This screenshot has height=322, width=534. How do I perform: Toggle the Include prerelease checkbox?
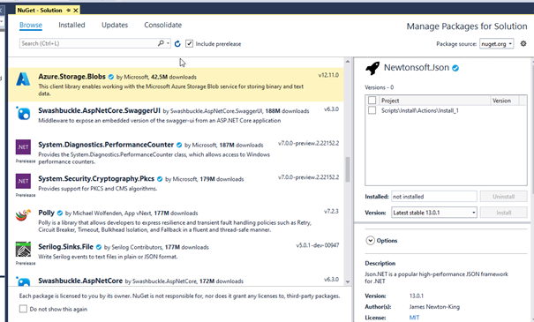click(190, 43)
